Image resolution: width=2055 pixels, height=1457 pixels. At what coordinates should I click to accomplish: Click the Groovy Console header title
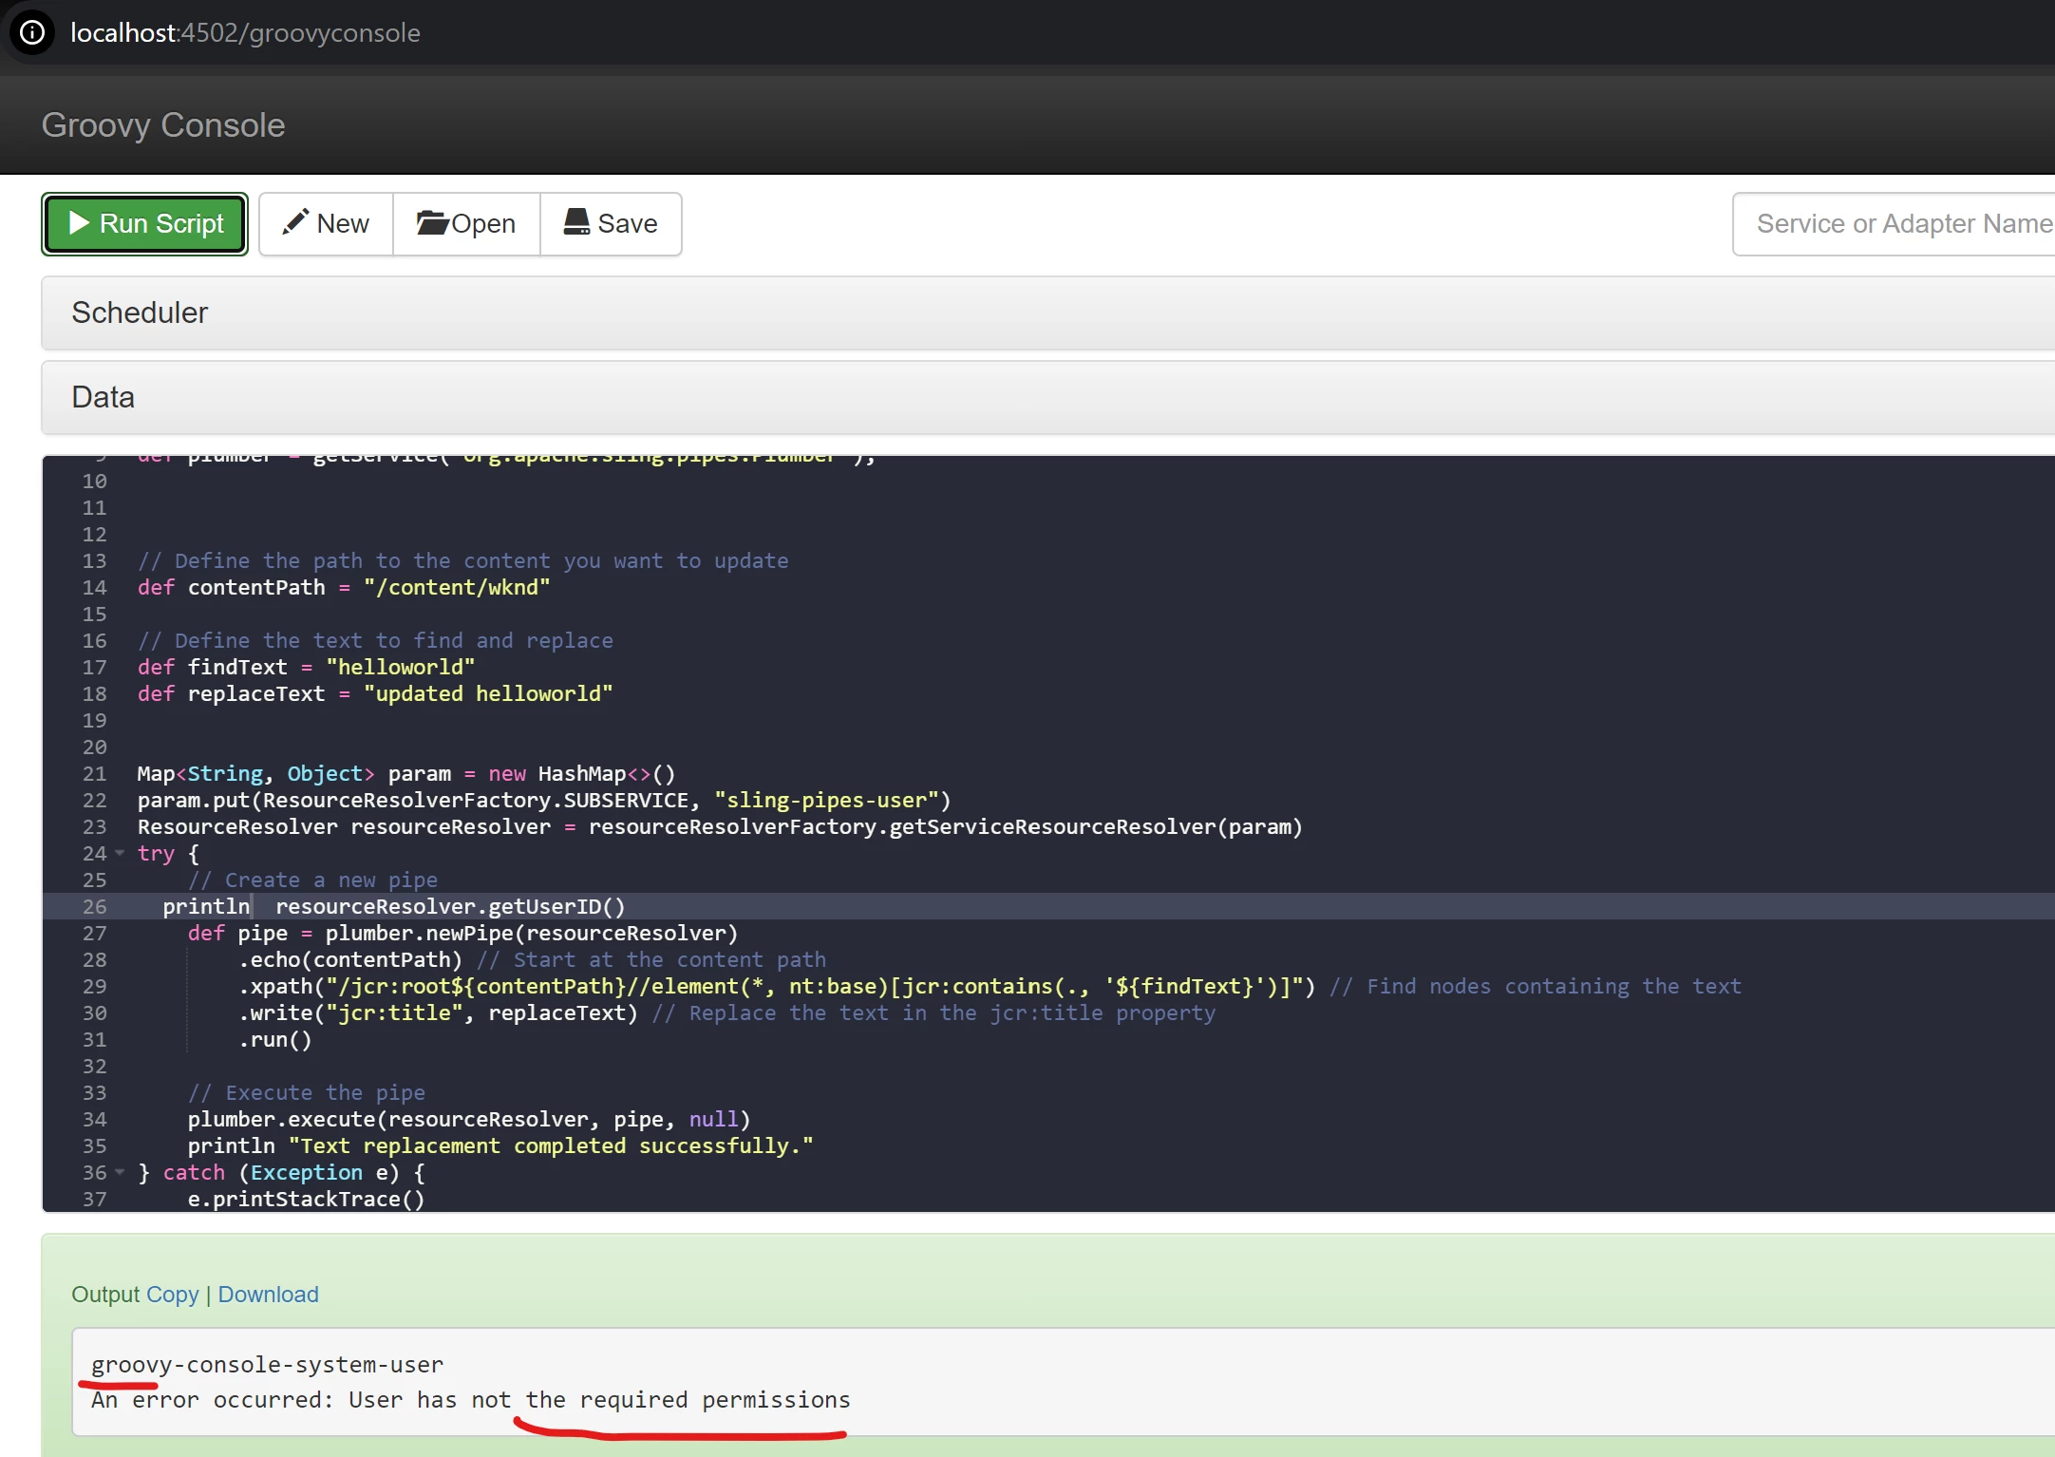(163, 125)
